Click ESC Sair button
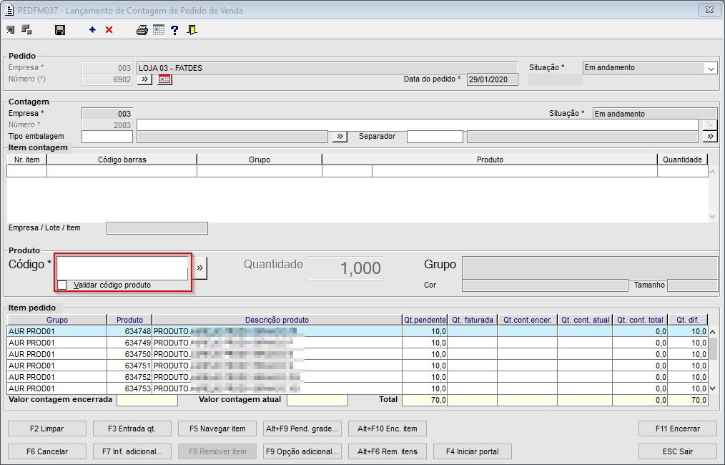This screenshot has height=465, width=725. click(677, 451)
